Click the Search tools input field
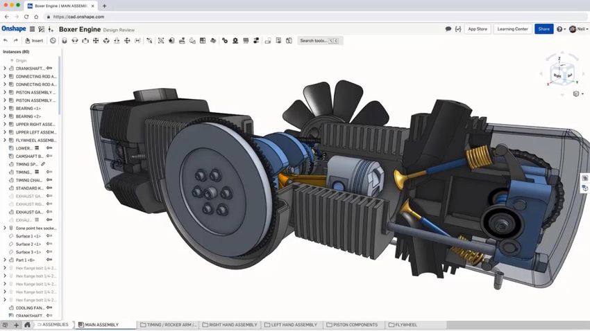Viewport: 590px width, 331px height. [x=319, y=41]
